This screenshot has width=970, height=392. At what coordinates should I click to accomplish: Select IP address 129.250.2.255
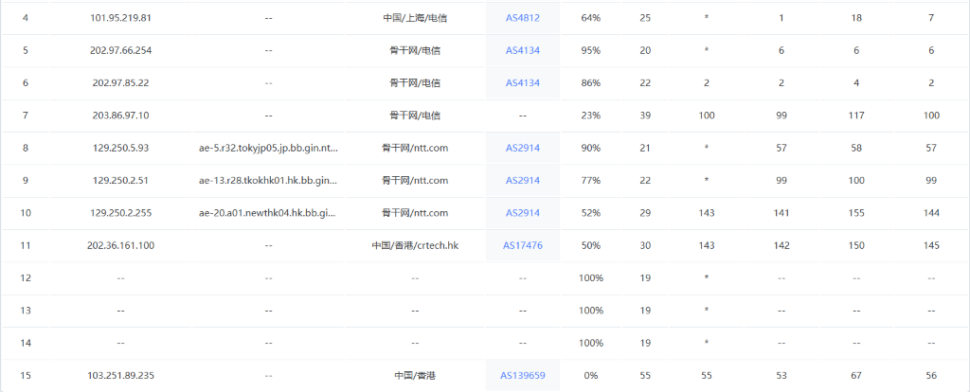[x=120, y=213]
